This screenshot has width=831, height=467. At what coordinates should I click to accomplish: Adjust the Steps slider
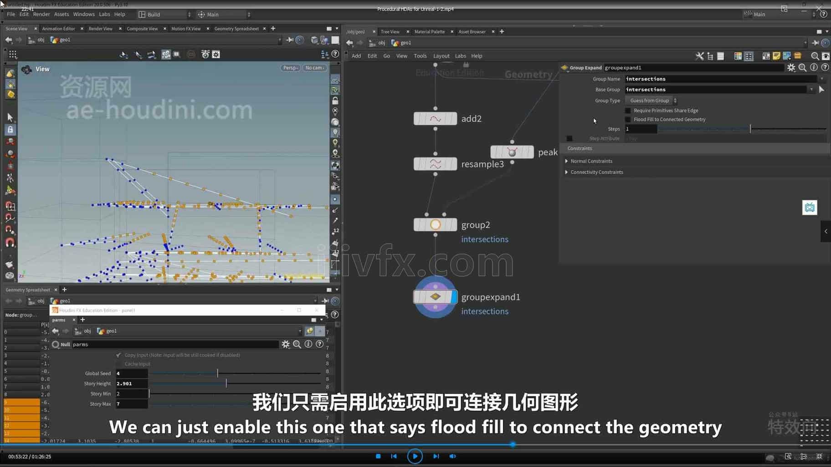pyautogui.click(x=750, y=129)
